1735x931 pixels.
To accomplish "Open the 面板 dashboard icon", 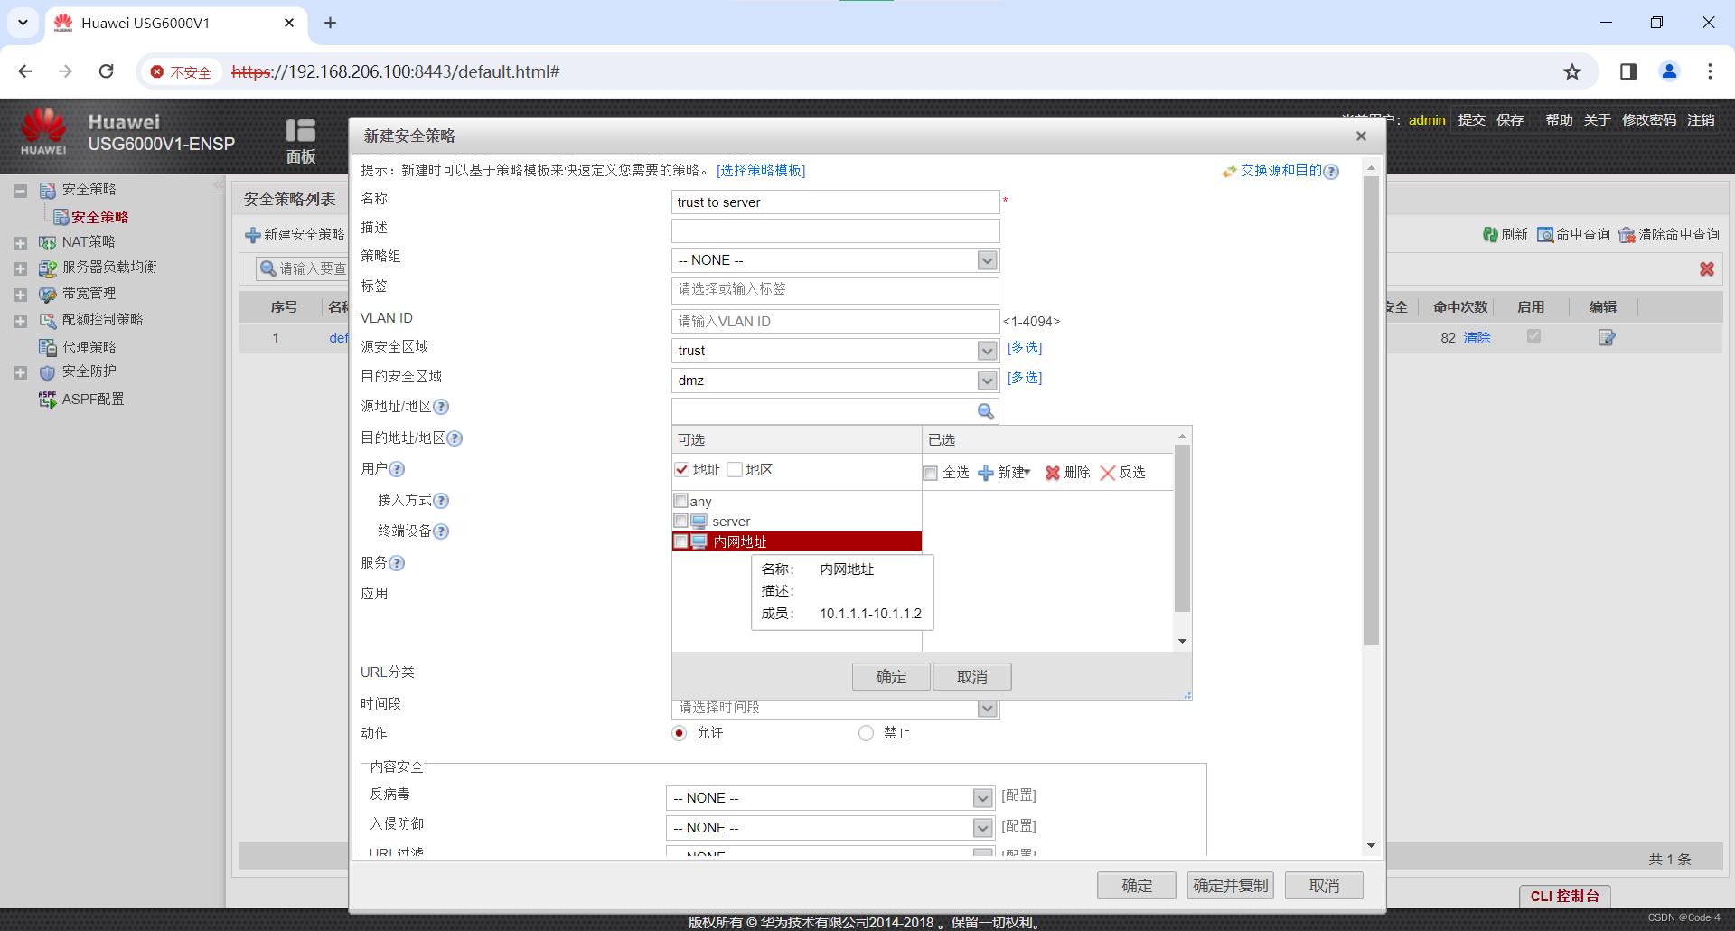I will click(x=301, y=141).
